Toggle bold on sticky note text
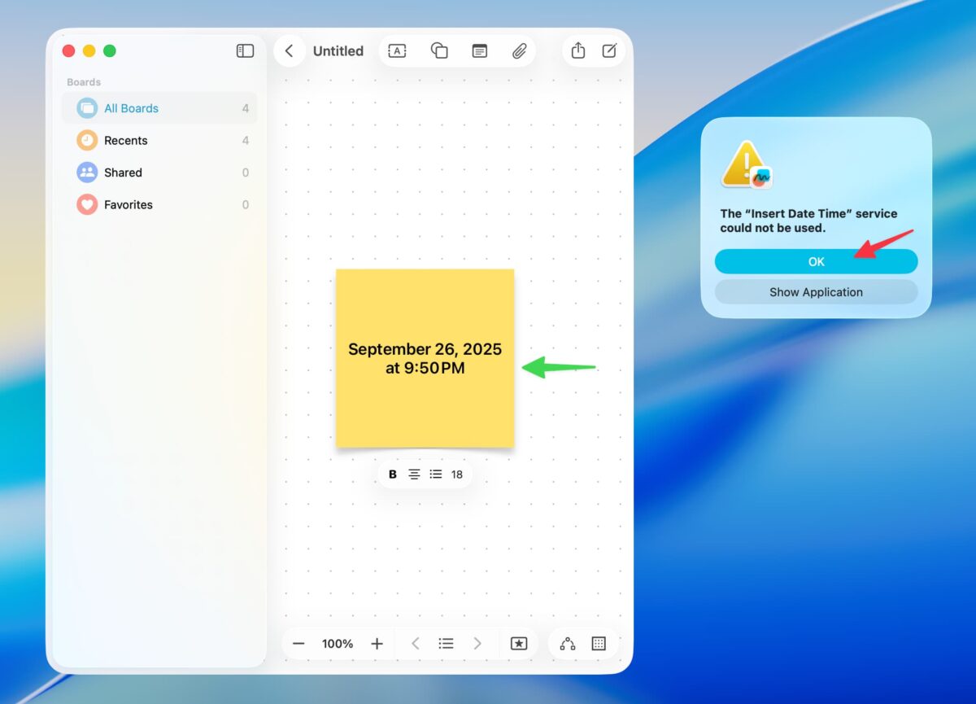The image size is (976, 704). click(393, 474)
